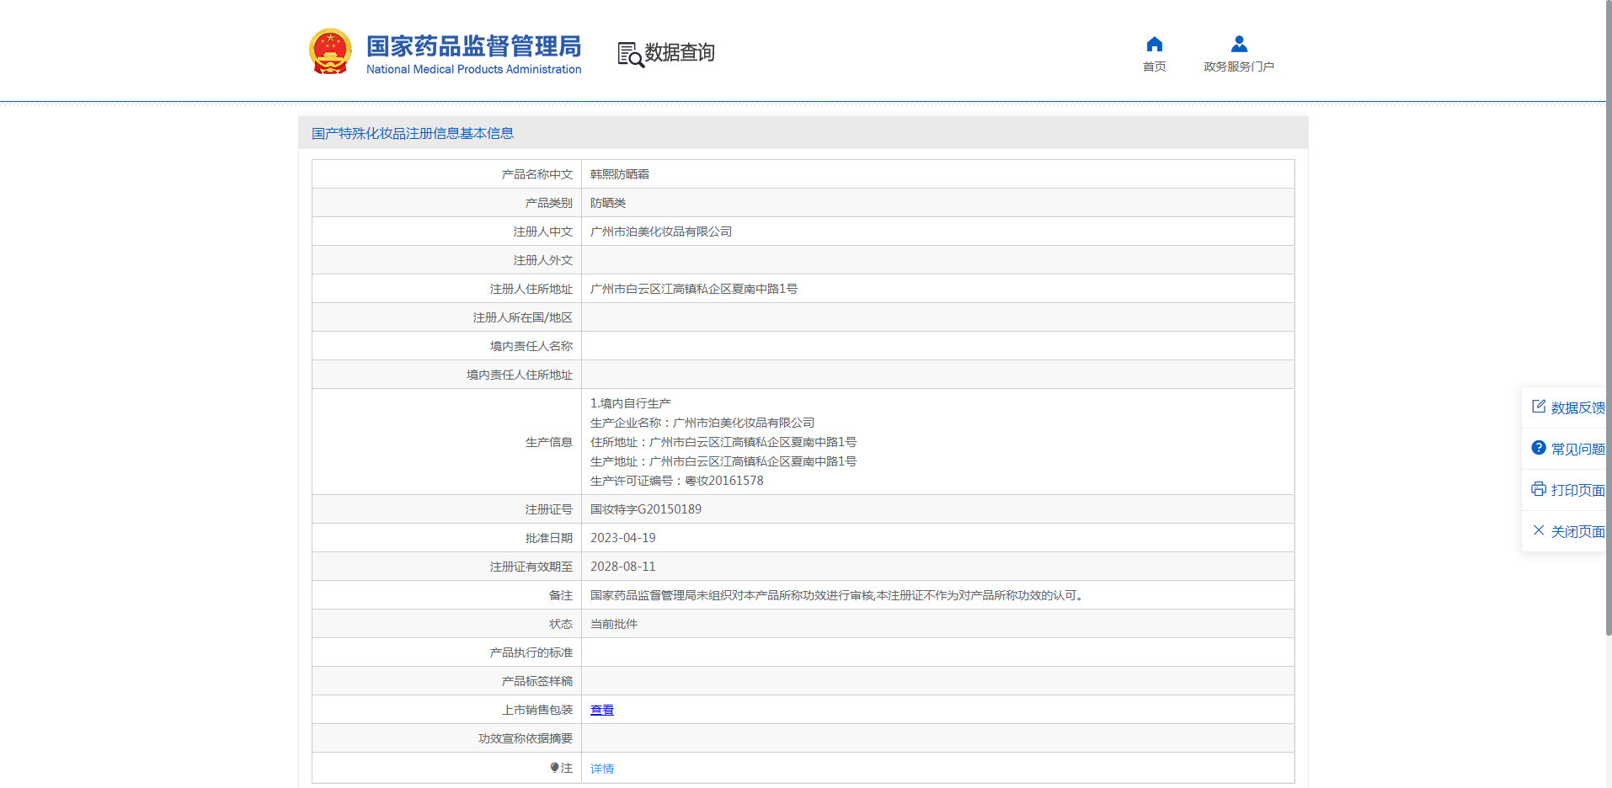Go to 首页 text label

tap(1154, 67)
